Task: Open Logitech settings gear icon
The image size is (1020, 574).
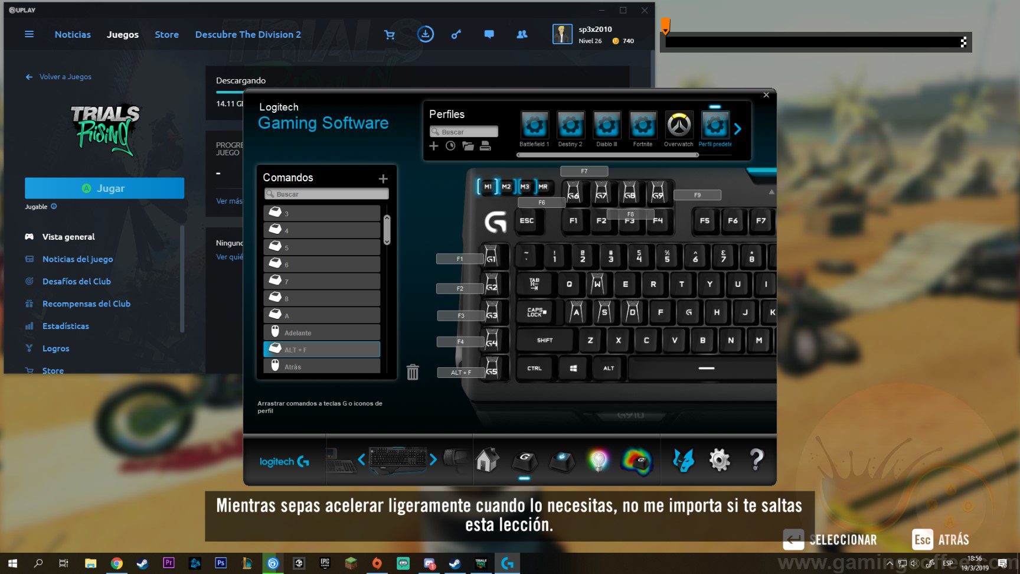Action: pyautogui.click(x=720, y=459)
